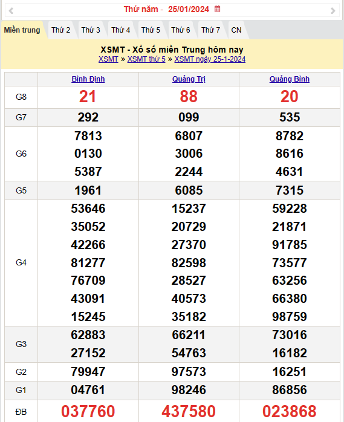Open the Quảng Bình province link
The width and height of the screenshot is (344, 422).
290,79
